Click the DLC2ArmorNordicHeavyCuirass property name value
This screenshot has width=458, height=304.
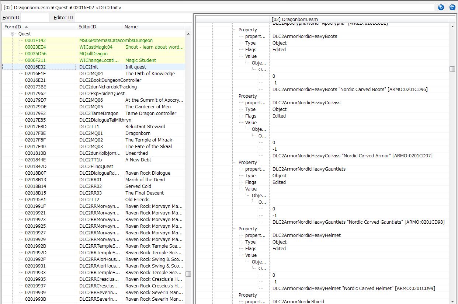[x=306, y=103]
